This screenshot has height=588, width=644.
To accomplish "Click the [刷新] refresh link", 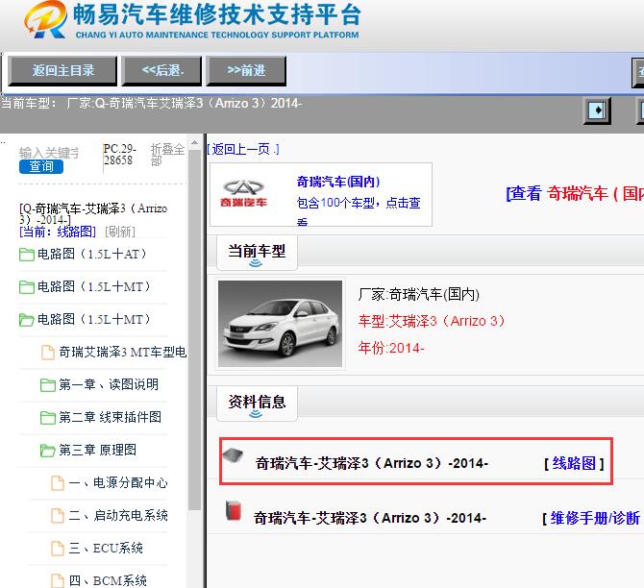I will click(x=119, y=232).
